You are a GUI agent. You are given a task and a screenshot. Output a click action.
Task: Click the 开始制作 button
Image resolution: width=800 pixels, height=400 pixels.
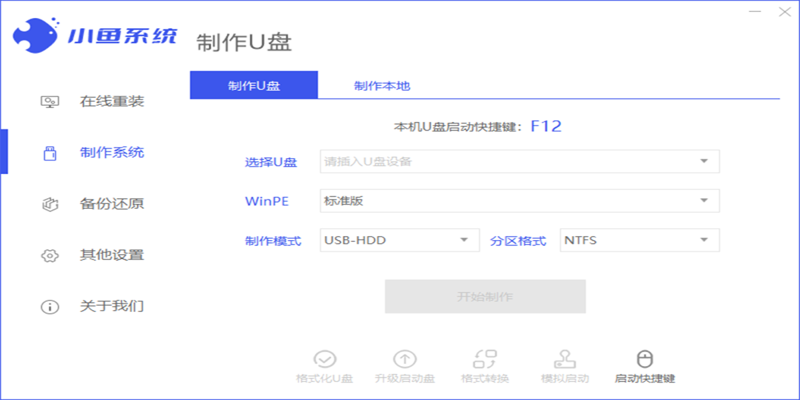pos(485,297)
